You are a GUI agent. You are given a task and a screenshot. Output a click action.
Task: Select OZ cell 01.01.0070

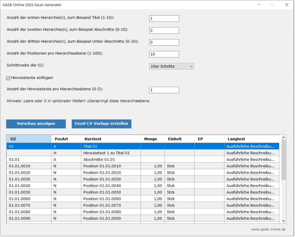coord(29,205)
